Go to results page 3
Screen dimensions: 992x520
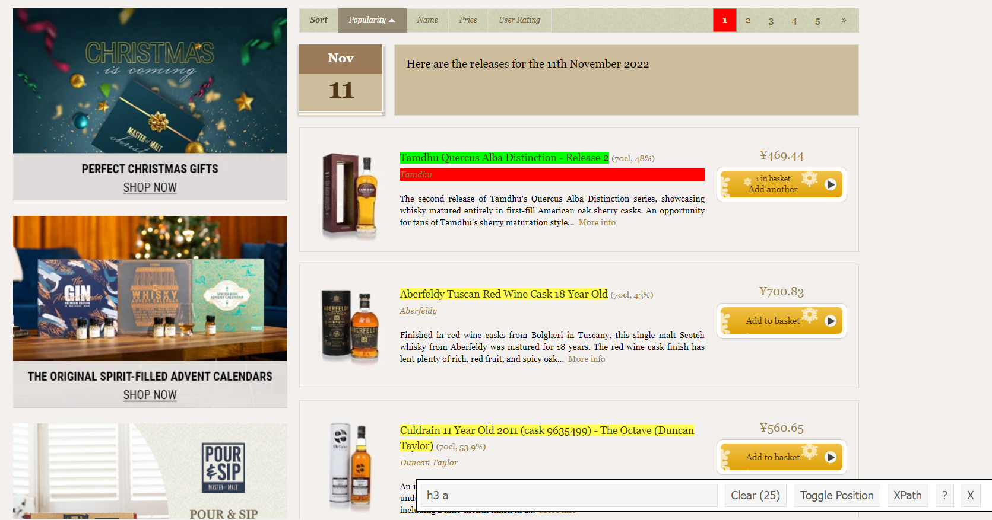[x=771, y=21]
